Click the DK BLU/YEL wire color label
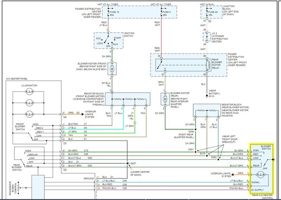Screen dimensions: 281x200 pos(106,84)
